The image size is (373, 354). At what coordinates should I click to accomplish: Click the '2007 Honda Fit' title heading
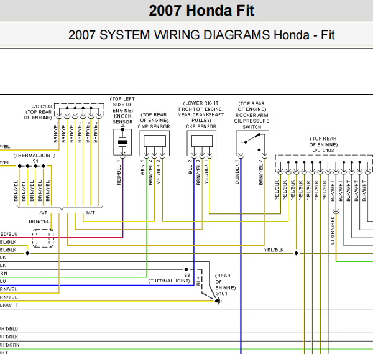click(201, 11)
